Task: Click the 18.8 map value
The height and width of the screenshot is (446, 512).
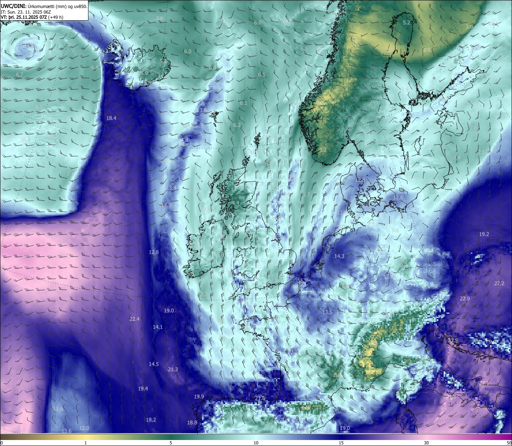Action: click(x=192, y=422)
